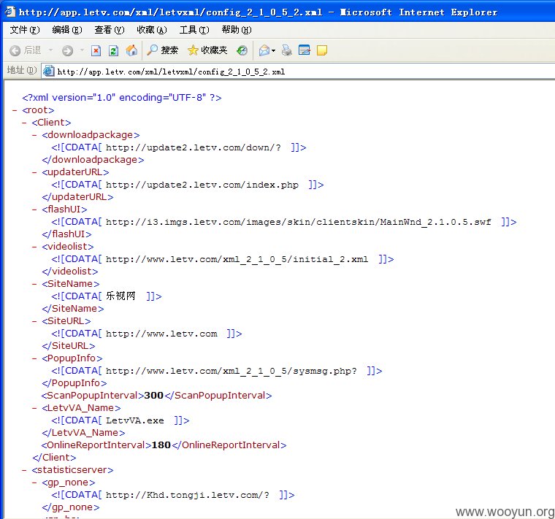Click the Back arrow icon
This screenshot has width=555, height=519.
tap(15, 50)
